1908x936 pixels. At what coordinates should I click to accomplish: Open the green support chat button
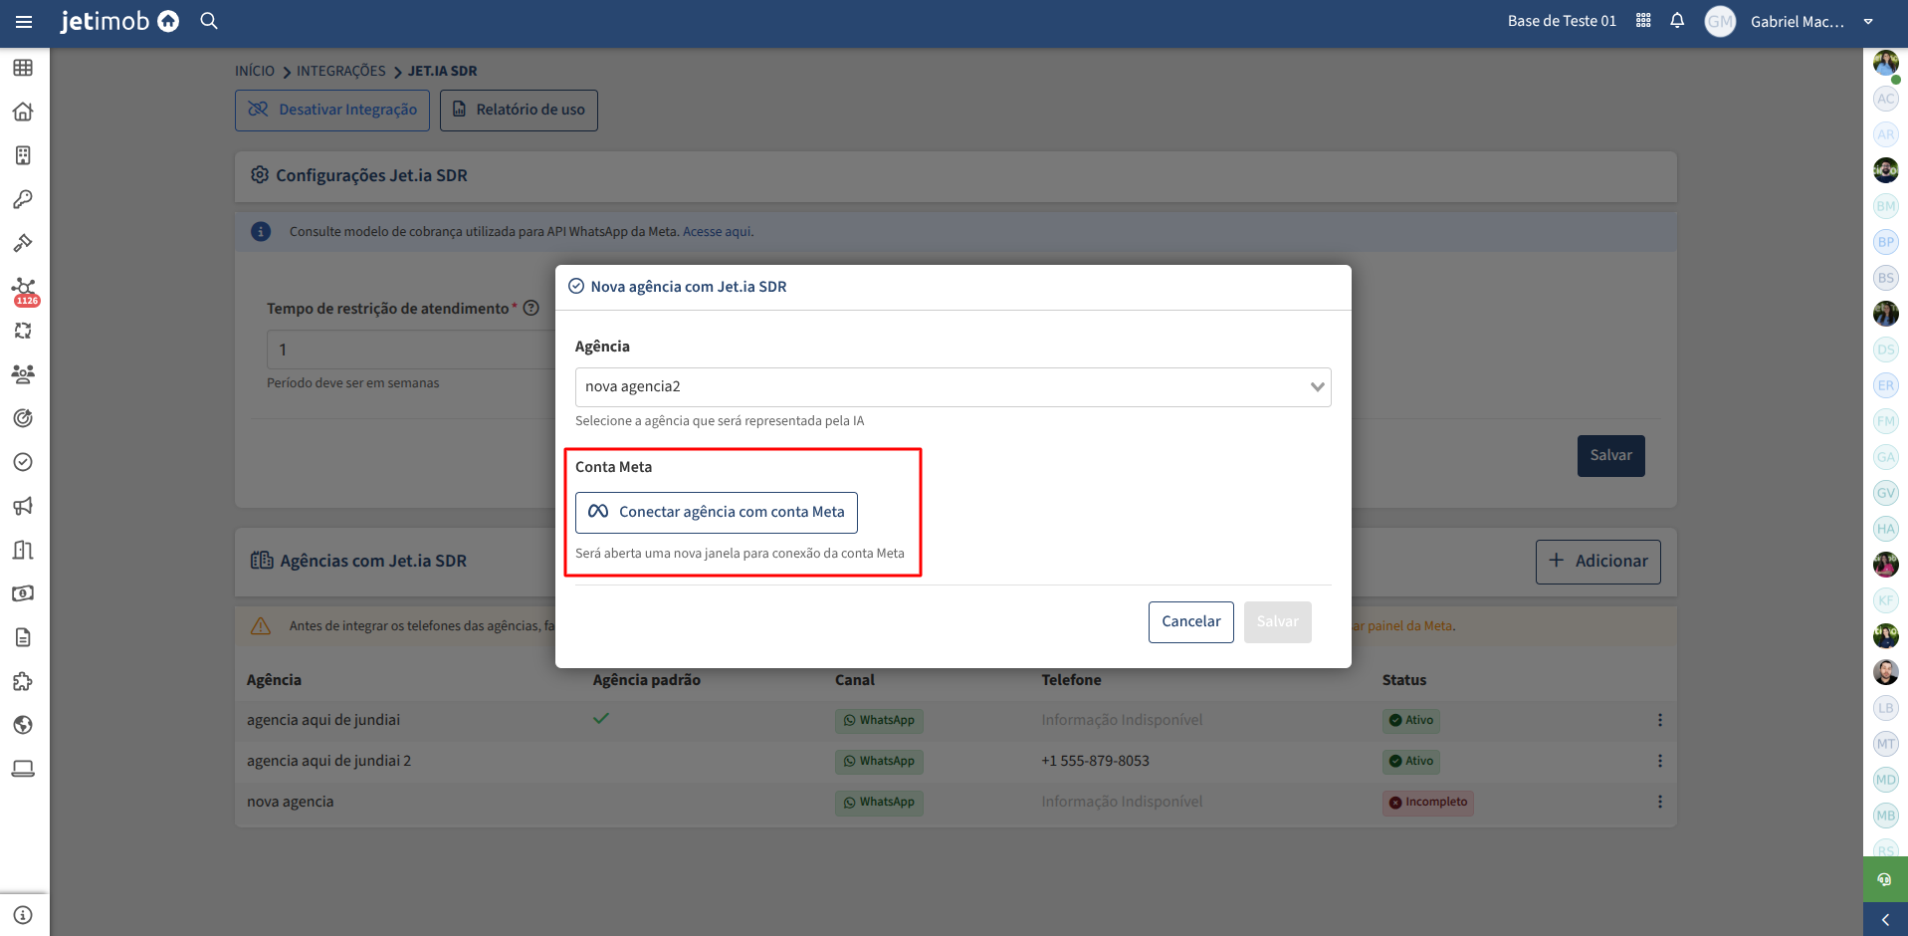pos(1885,879)
